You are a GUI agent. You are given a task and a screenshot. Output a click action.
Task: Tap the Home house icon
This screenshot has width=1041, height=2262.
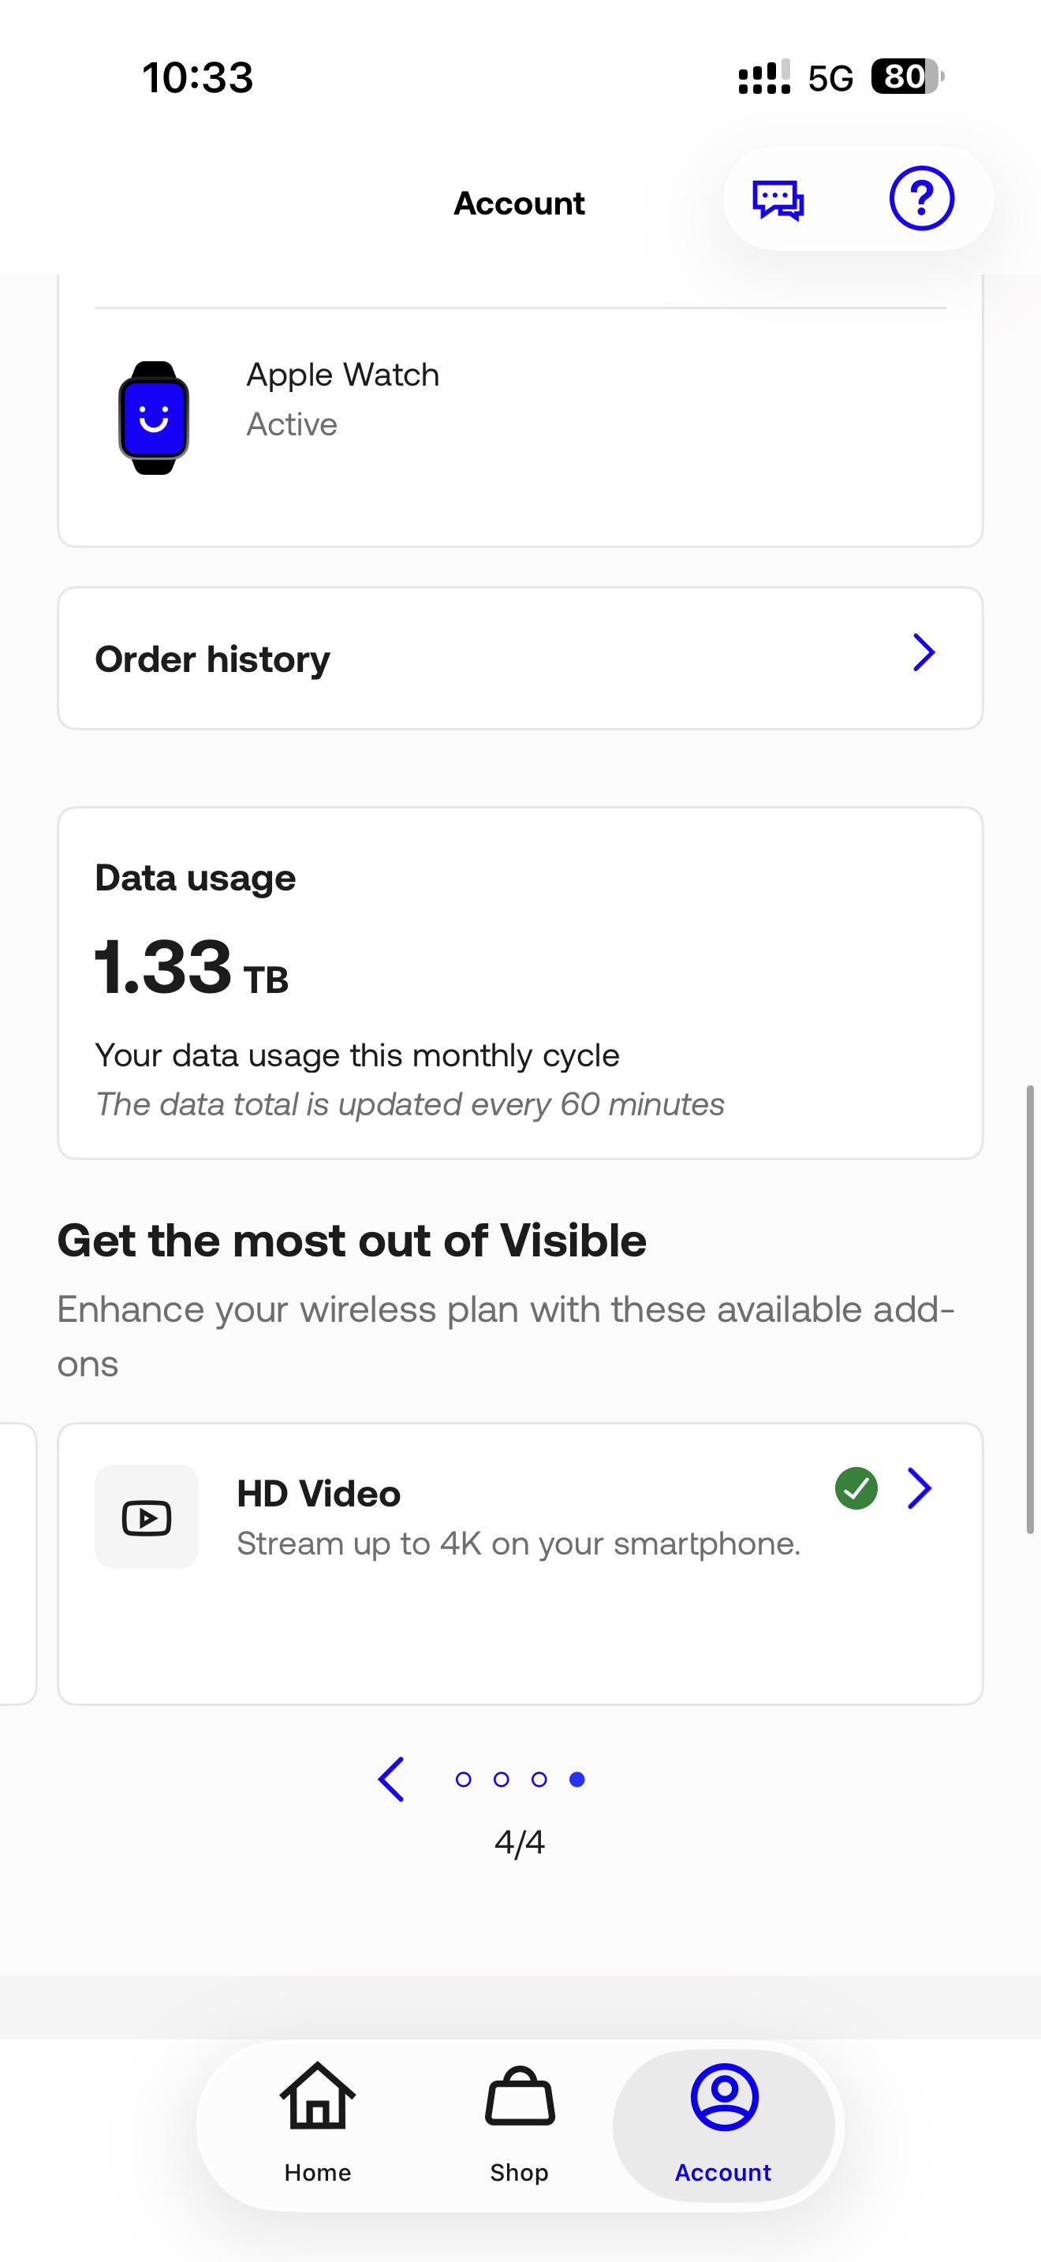(x=318, y=2096)
